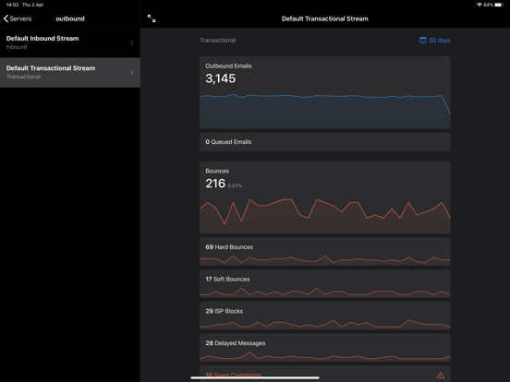This screenshot has width=510, height=382.
Task: Expand Default Transactional Stream chevron
Action: 132,73
